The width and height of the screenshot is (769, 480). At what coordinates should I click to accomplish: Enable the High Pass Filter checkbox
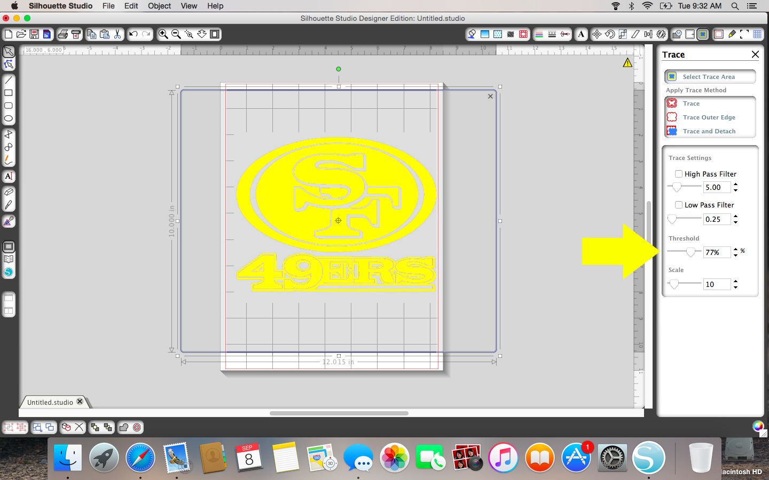[679, 174]
